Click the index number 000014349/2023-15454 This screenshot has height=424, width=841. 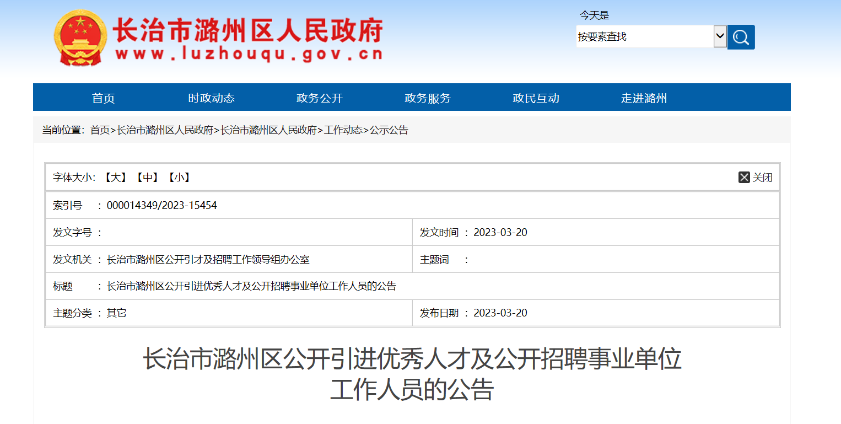162,206
